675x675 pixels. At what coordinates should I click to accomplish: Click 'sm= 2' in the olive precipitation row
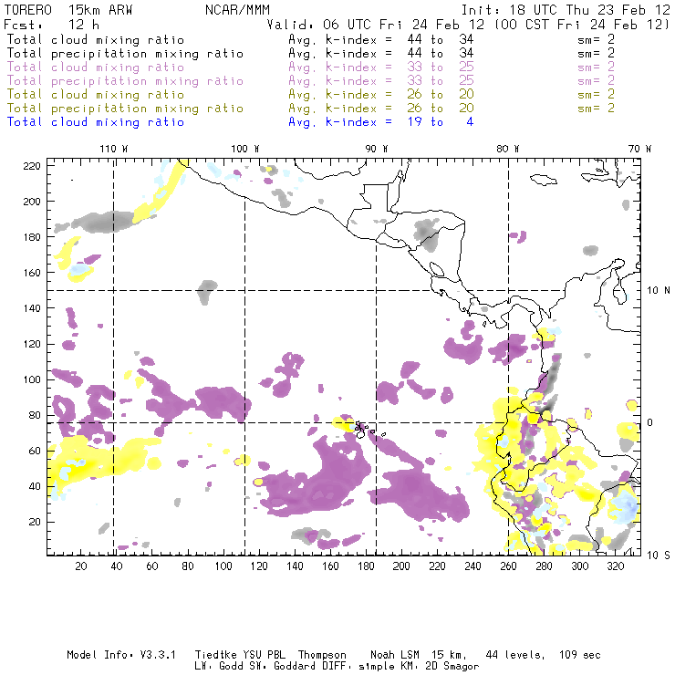click(597, 108)
